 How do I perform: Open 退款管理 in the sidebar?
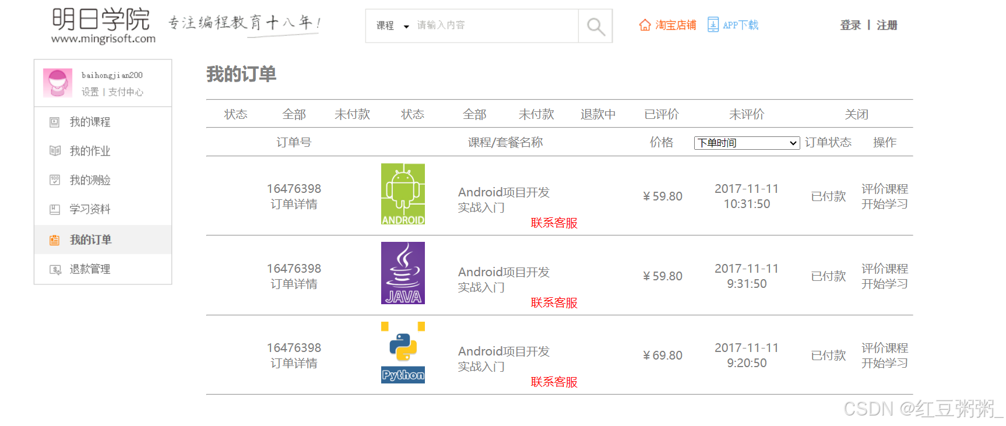pos(90,269)
